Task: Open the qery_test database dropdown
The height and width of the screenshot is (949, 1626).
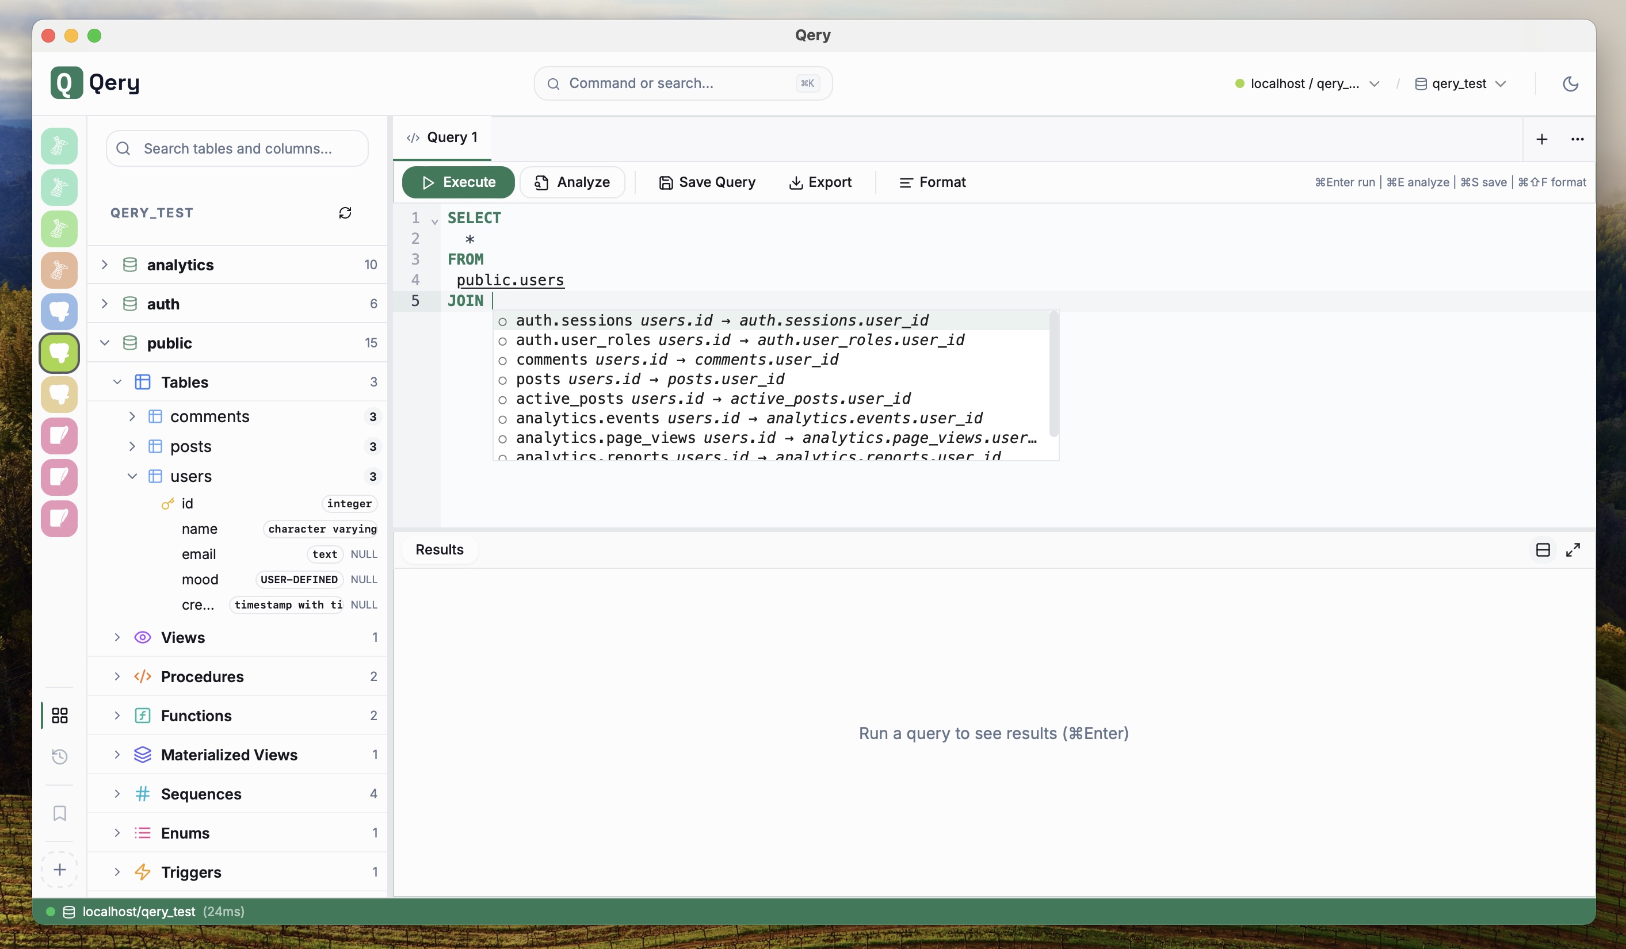Action: point(1460,84)
